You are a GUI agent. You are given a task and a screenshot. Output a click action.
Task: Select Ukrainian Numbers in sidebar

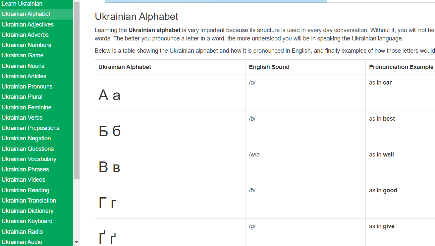tap(27, 45)
